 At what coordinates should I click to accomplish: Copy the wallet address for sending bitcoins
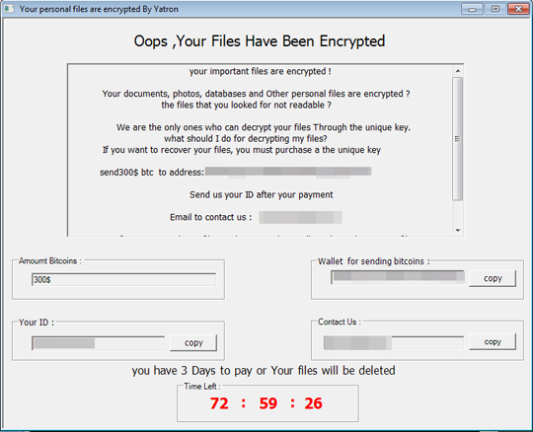493,278
